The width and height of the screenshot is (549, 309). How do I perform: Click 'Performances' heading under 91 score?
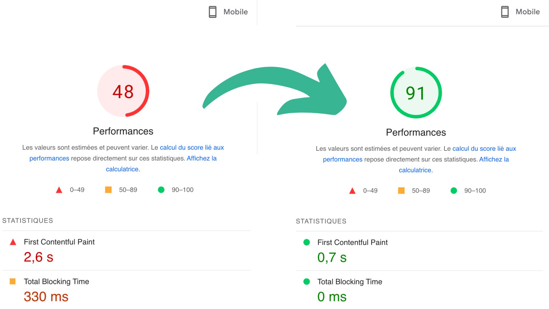[416, 132]
